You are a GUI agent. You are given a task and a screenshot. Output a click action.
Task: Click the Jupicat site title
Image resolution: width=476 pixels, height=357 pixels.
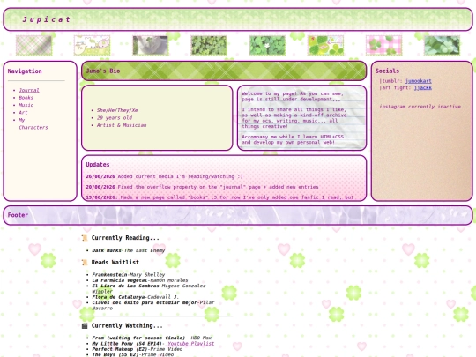[x=47, y=19]
